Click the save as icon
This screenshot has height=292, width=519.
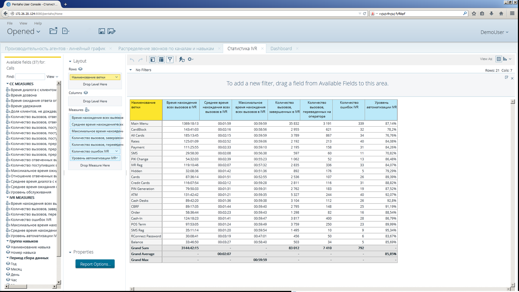[x=111, y=31]
